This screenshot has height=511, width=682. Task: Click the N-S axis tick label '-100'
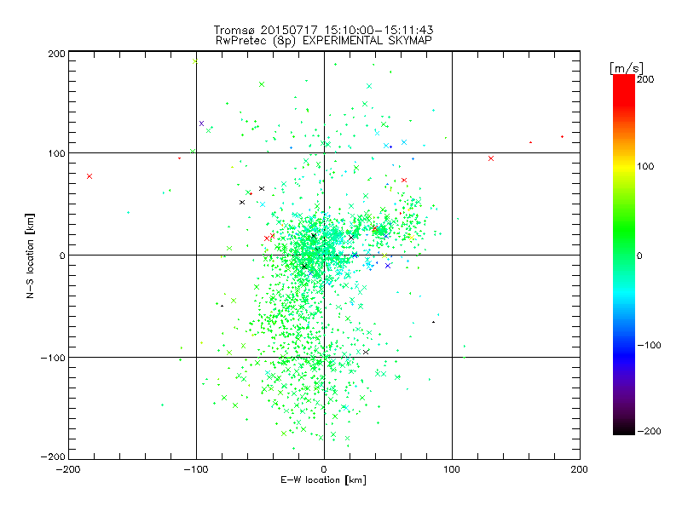pos(53,358)
